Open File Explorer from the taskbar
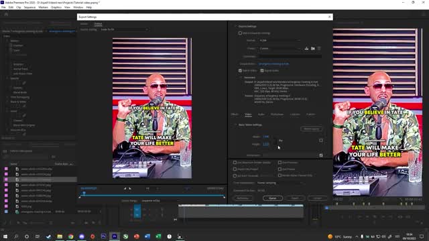429x241 pixels. [x=60, y=236]
